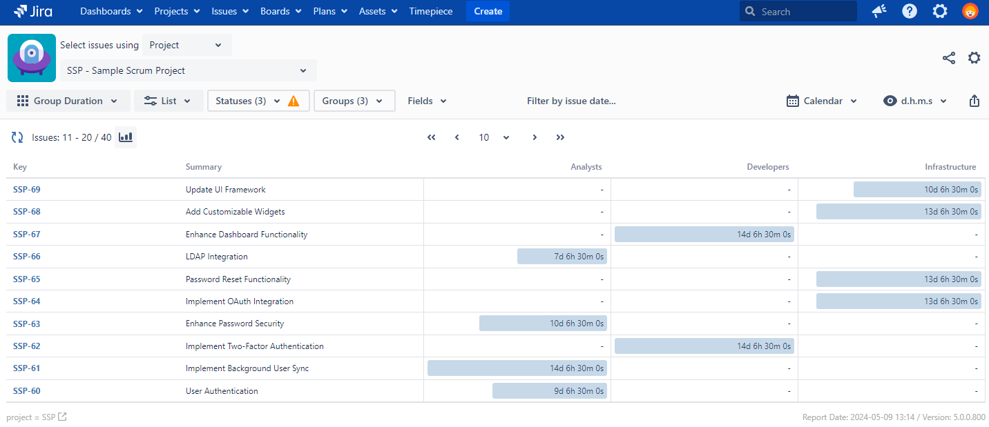Open the Boards menu in navigation bar
Viewport: 989px width, 427px height.
(280, 11)
